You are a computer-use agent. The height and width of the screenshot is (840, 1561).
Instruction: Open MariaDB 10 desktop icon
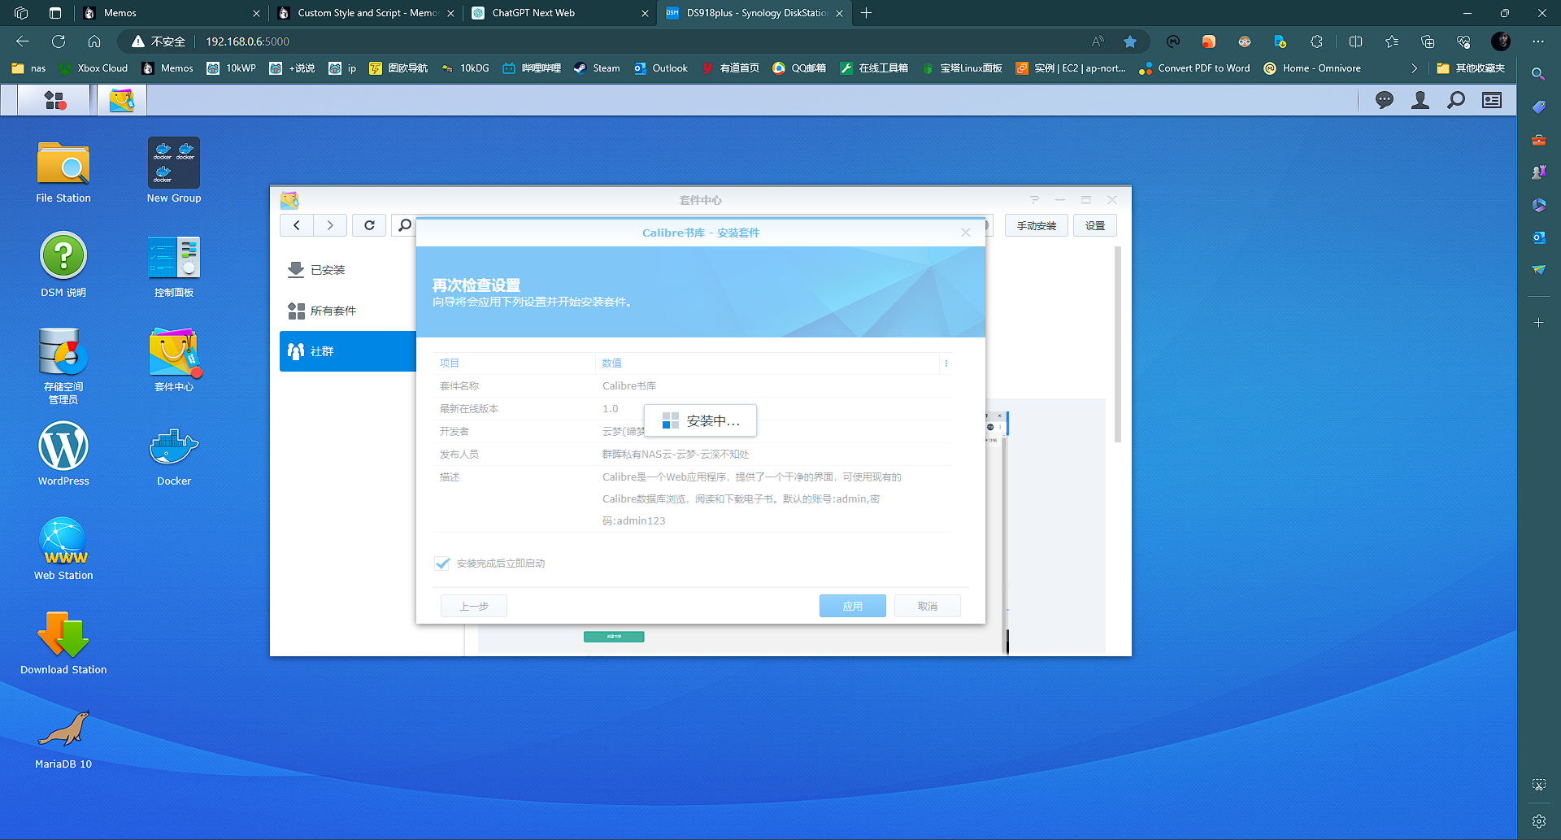(63, 737)
